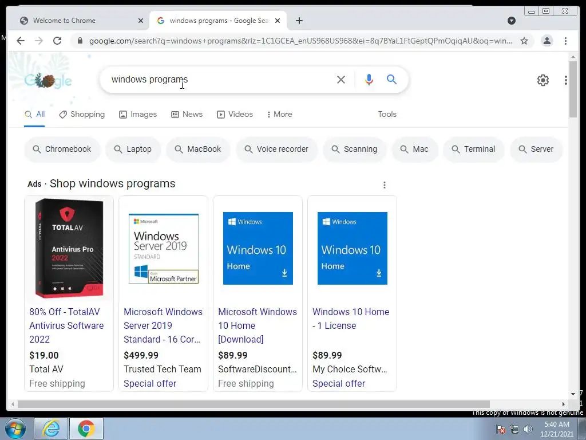This screenshot has height=440, width=586.
Task: Open the Windows 10 Home - 1 License link
Action: [x=351, y=319]
